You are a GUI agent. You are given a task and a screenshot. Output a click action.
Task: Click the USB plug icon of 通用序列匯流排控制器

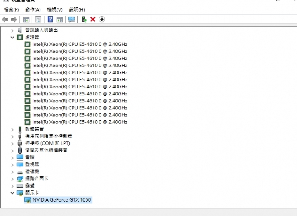click(x=20, y=136)
